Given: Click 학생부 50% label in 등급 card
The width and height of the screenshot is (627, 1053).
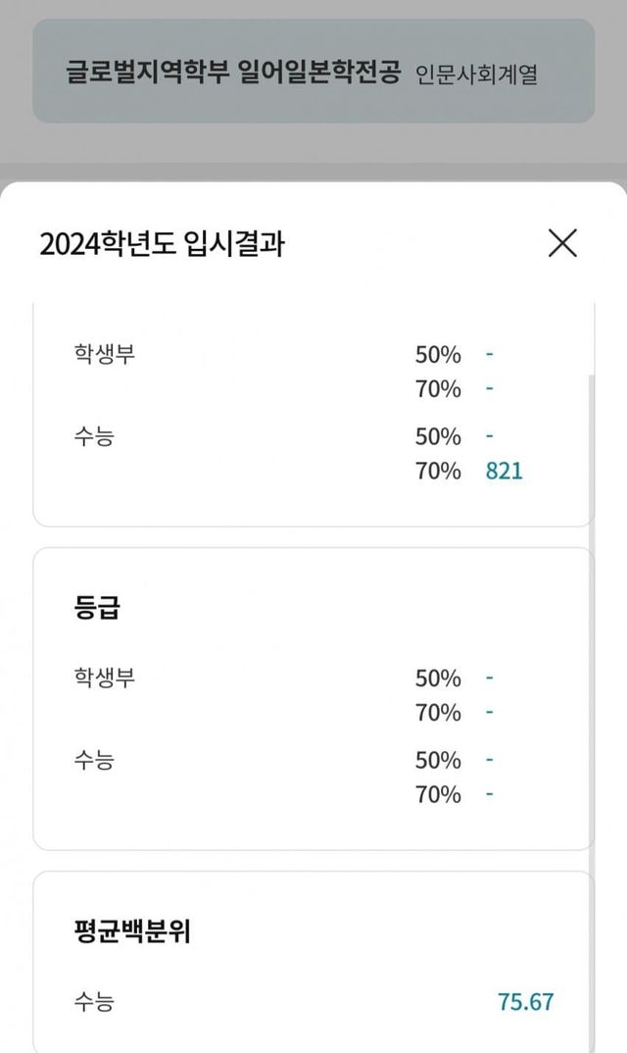Looking at the screenshot, I should point(438,677).
